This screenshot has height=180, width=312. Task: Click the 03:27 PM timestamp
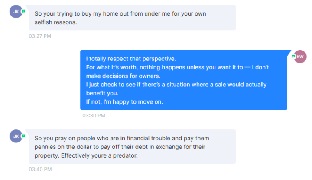[x=40, y=36]
